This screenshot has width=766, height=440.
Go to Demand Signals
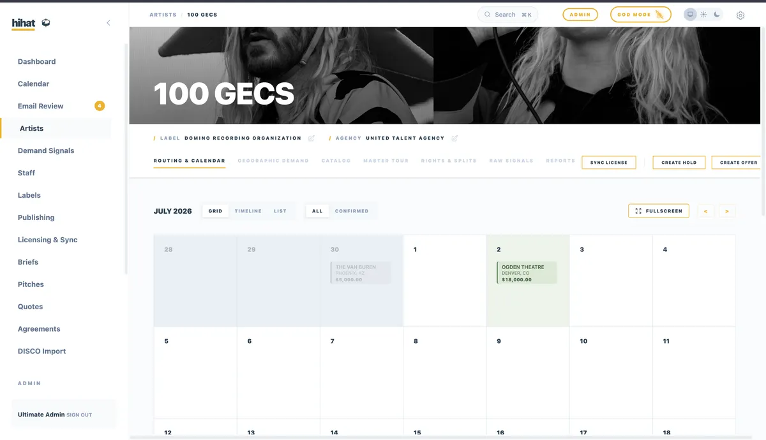(46, 151)
